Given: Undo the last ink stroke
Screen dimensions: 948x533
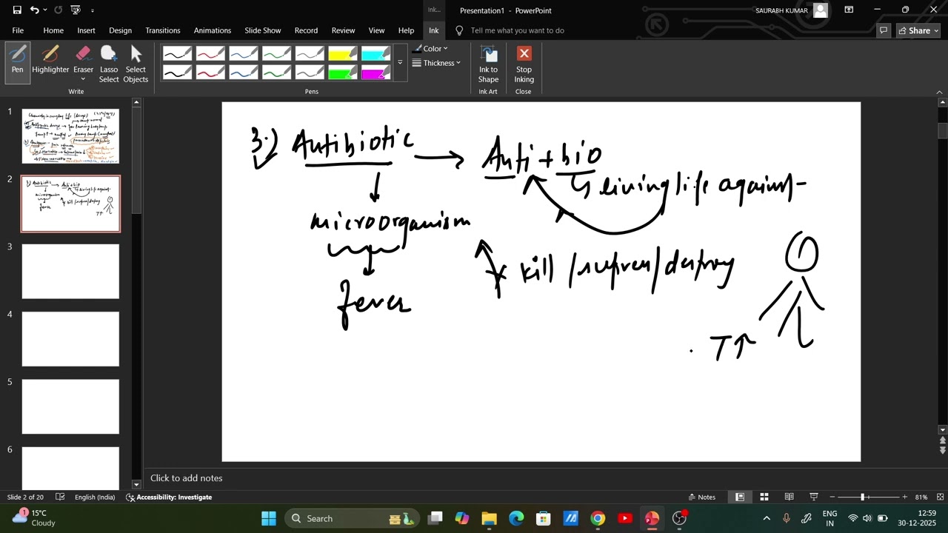Looking at the screenshot, I should (x=34, y=10).
